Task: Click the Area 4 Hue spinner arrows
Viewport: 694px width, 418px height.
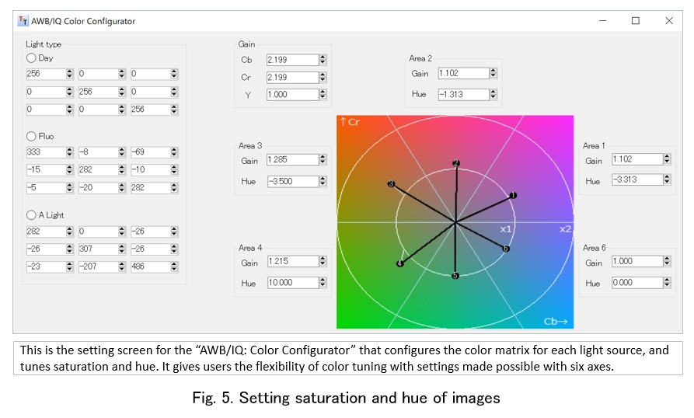Action: tap(322, 284)
